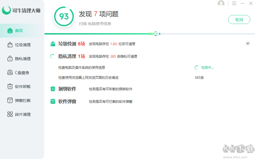Viewport: 255px width, 159px height.
Task: Click 发现电脑存在 1.8G 垃圾可清理 text
Action: click(x=112, y=44)
